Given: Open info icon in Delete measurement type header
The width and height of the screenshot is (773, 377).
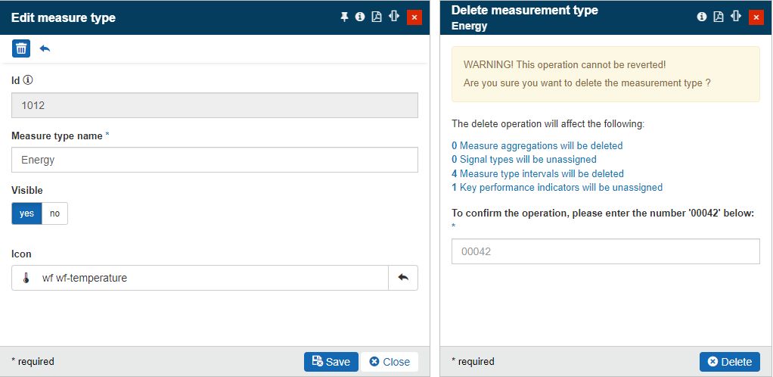Looking at the screenshot, I should point(702,17).
